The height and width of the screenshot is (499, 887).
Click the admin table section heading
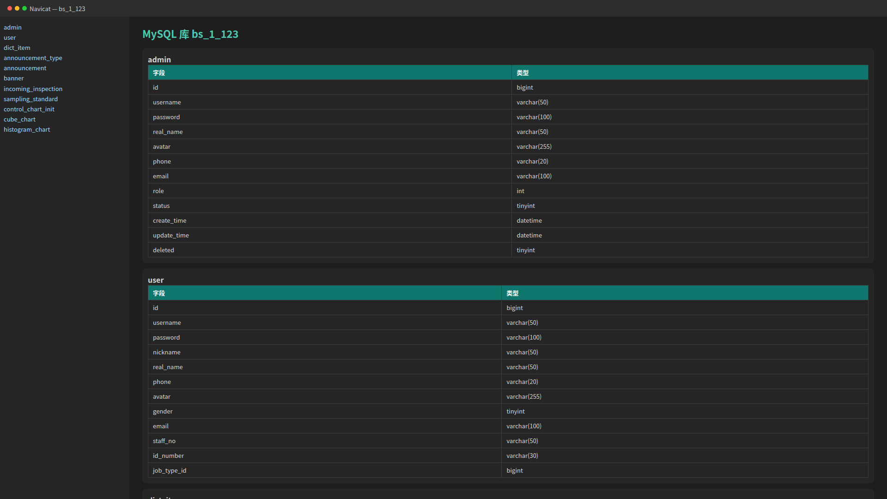click(159, 60)
